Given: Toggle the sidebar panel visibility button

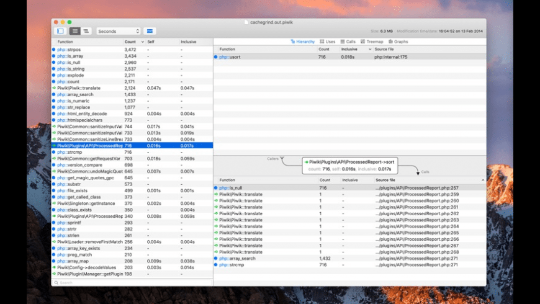Looking at the screenshot, I should (x=61, y=31).
